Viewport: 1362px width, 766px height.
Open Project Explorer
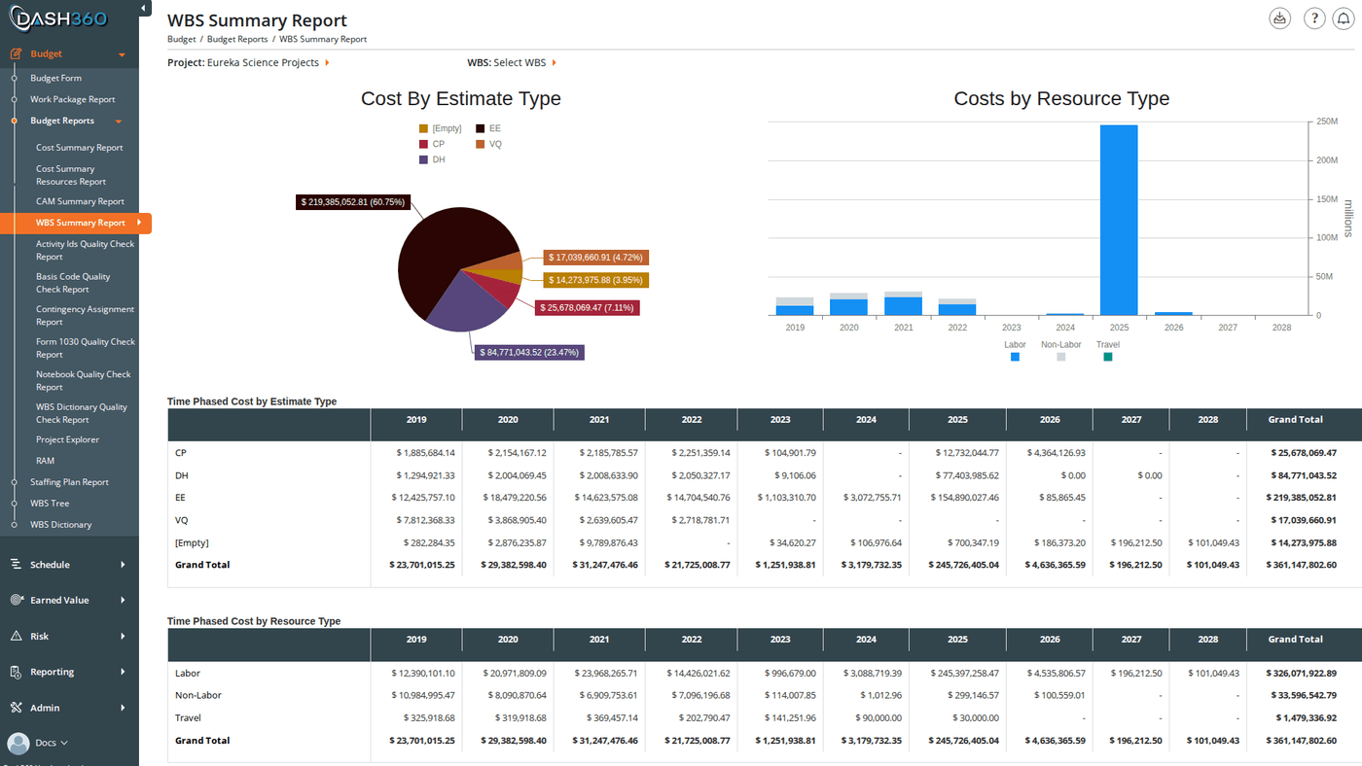tap(68, 440)
